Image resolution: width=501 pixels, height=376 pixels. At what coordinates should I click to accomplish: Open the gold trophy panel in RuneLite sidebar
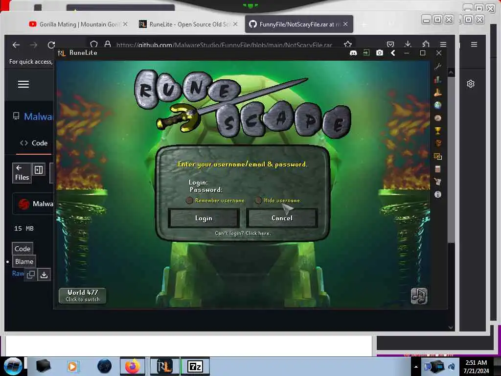click(x=438, y=130)
